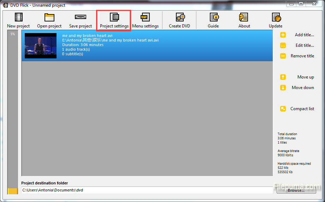Click the Save project icon
The height and width of the screenshot is (202, 325).
80,17
